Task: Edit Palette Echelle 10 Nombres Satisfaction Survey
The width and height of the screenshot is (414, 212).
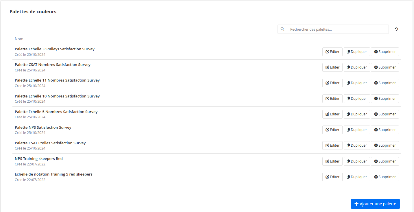Action: click(x=332, y=99)
